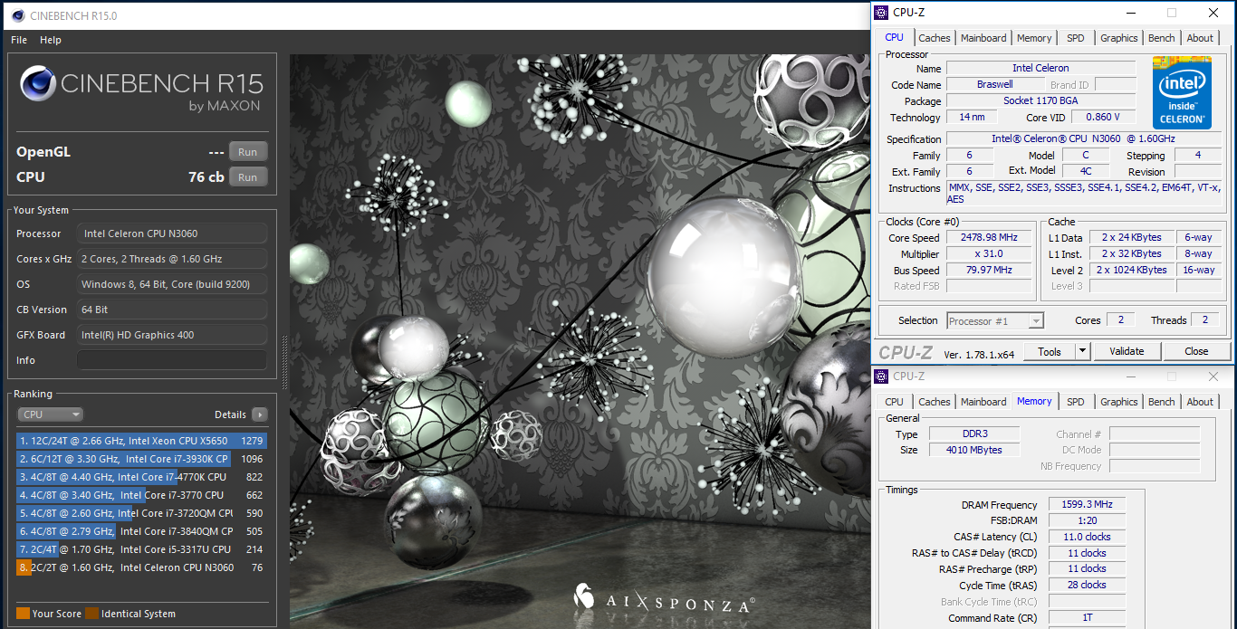Click the Bus Speed value 79.97 MHz

(x=989, y=270)
